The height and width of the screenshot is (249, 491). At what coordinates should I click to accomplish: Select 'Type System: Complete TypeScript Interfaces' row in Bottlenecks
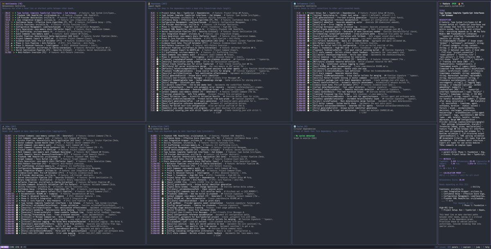(x=59, y=13)
